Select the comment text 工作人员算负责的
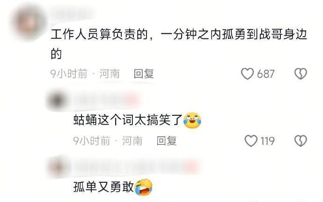The image size is (323, 202). (x=99, y=35)
